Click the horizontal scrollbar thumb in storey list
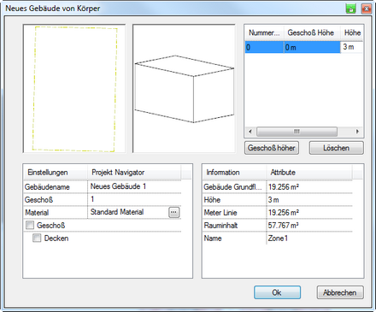Viewport: 376px width, 312px height. click(x=297, y=132)
